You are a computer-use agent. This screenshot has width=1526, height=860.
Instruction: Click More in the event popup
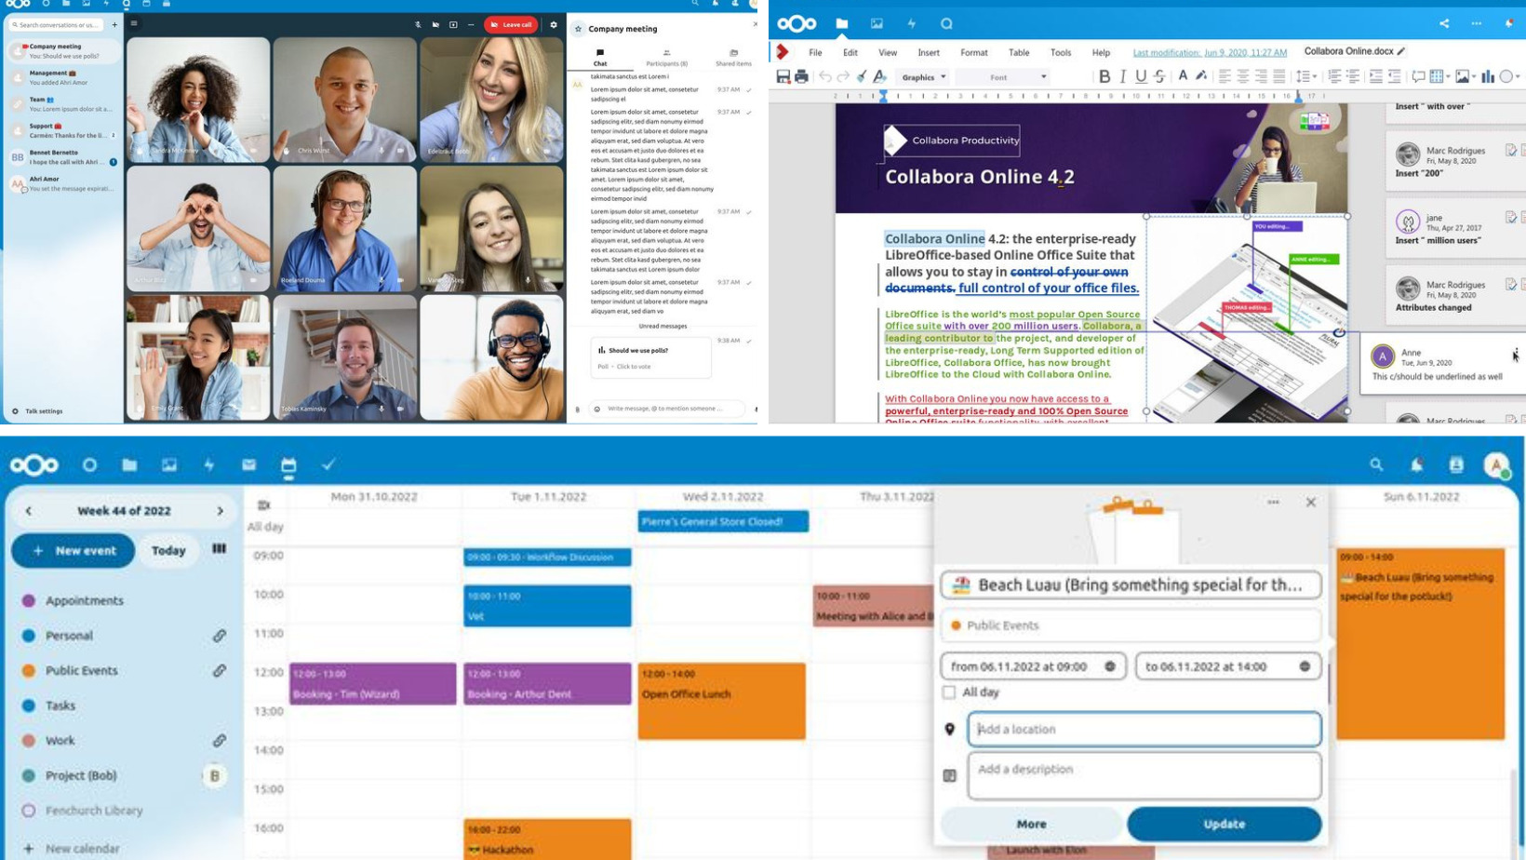1031,824
